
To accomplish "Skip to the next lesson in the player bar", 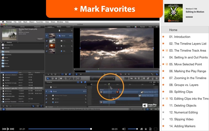I will (x=12, y=129).
